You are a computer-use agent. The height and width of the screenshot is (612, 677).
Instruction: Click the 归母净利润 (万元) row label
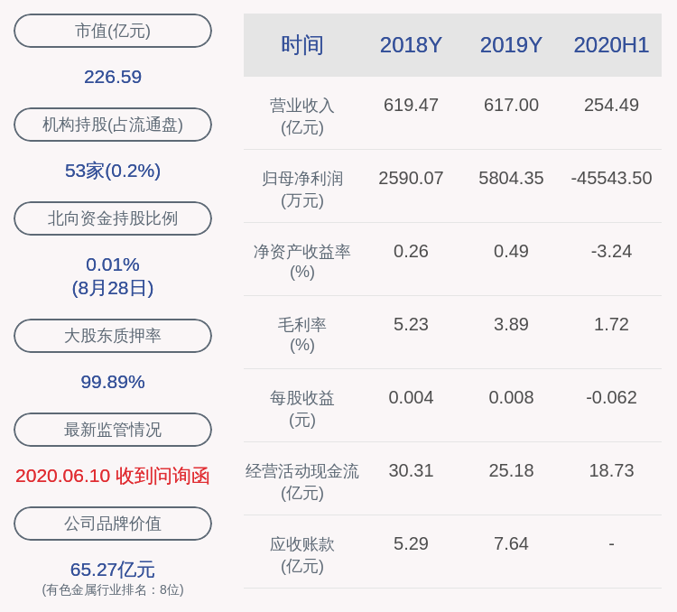(x=302, y=190)
